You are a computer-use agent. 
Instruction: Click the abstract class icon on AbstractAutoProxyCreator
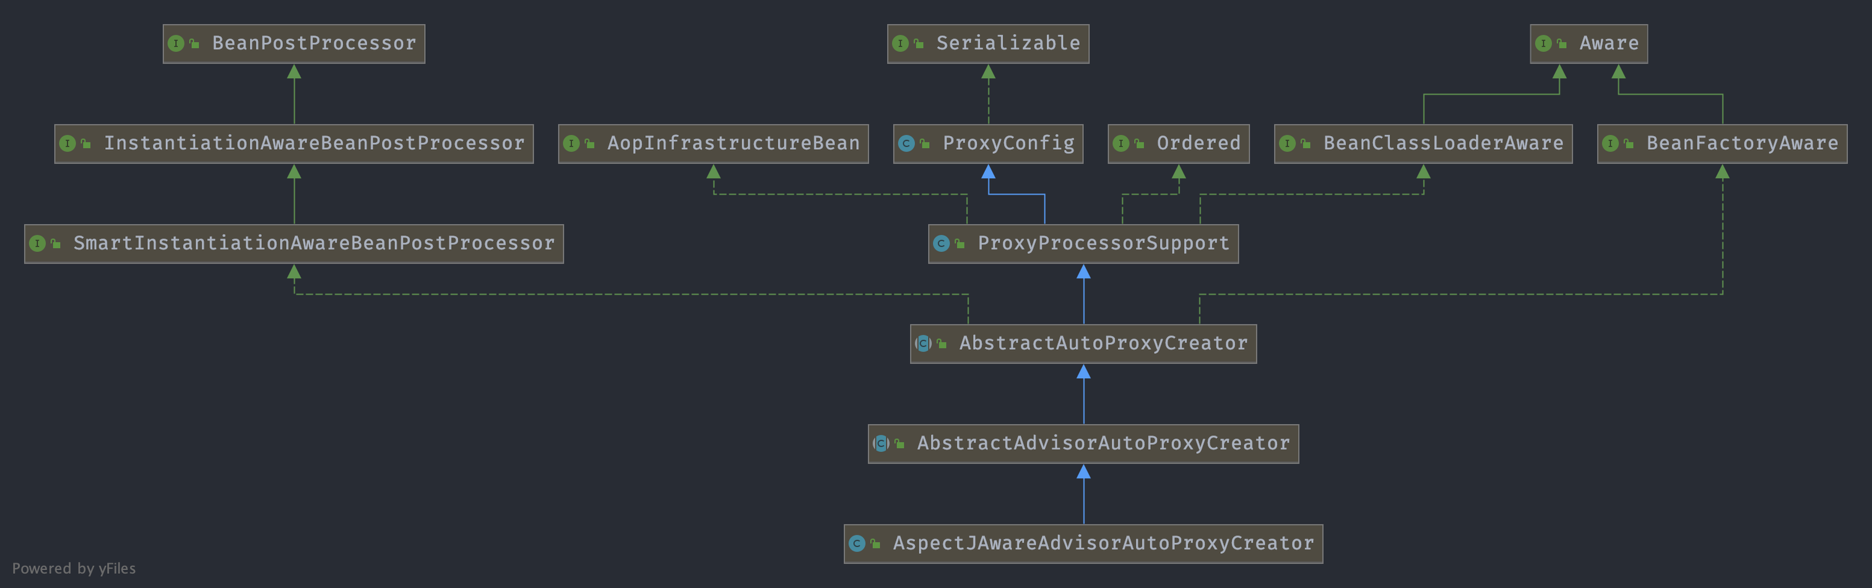[923, 343]
